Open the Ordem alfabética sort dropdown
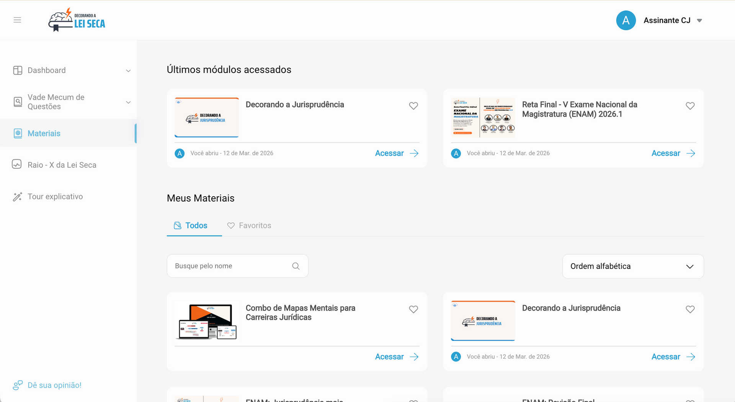This screenshot has height=402, width=735. 632,267
